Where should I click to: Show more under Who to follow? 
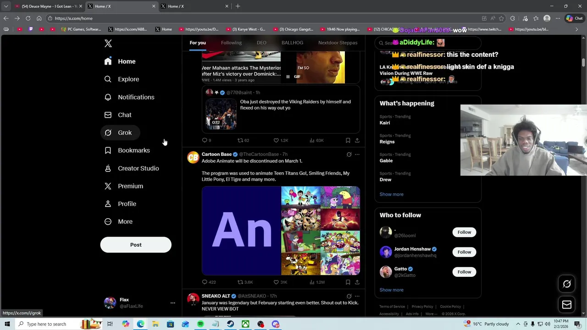coord(391,290)
